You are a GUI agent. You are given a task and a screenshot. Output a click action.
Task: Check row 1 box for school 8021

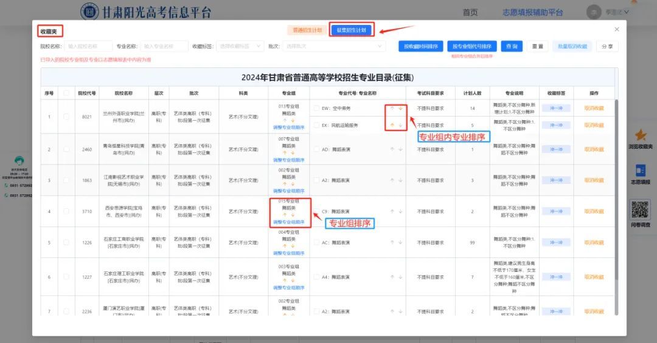pyautogui.click(x=66, y=117)
